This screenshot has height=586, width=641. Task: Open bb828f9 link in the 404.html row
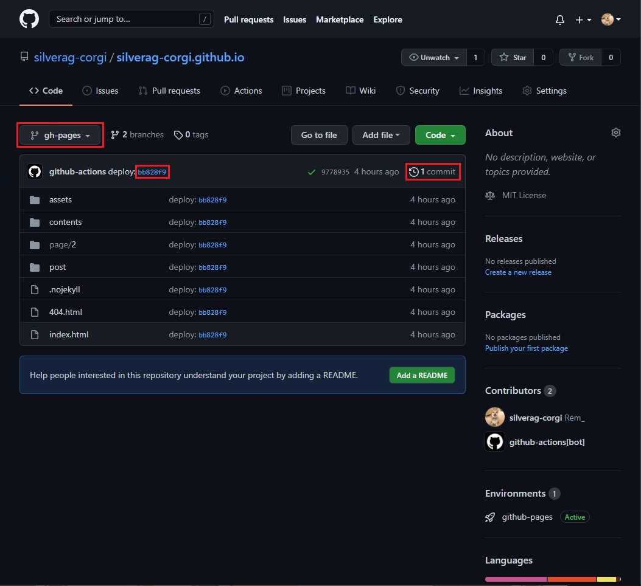212,312
